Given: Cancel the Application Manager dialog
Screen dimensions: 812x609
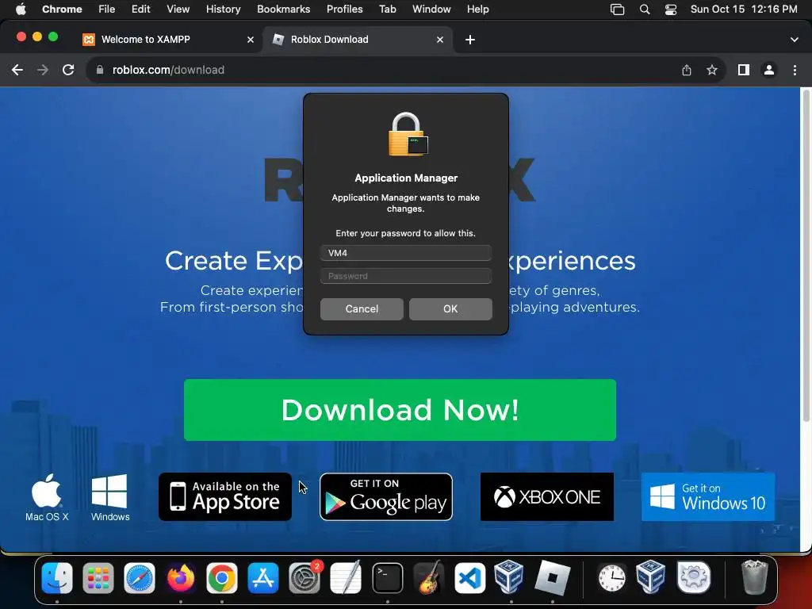Looking at the screenshot, I should coord(362,308).
